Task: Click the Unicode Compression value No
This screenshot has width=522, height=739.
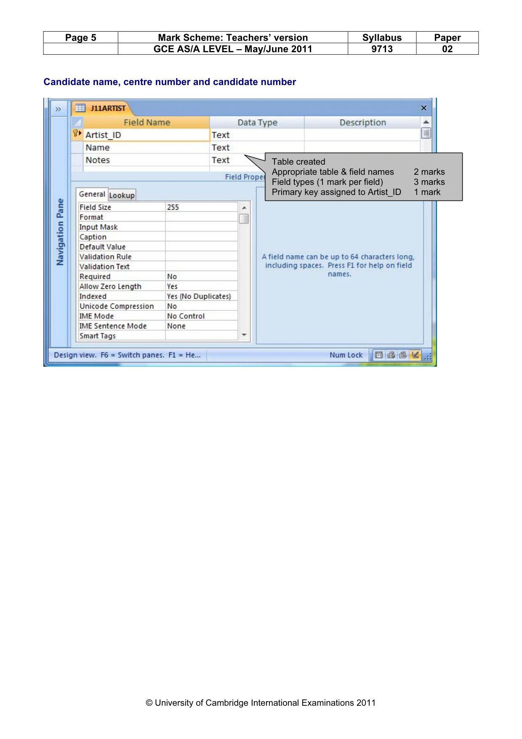Action: coord(201,306)
